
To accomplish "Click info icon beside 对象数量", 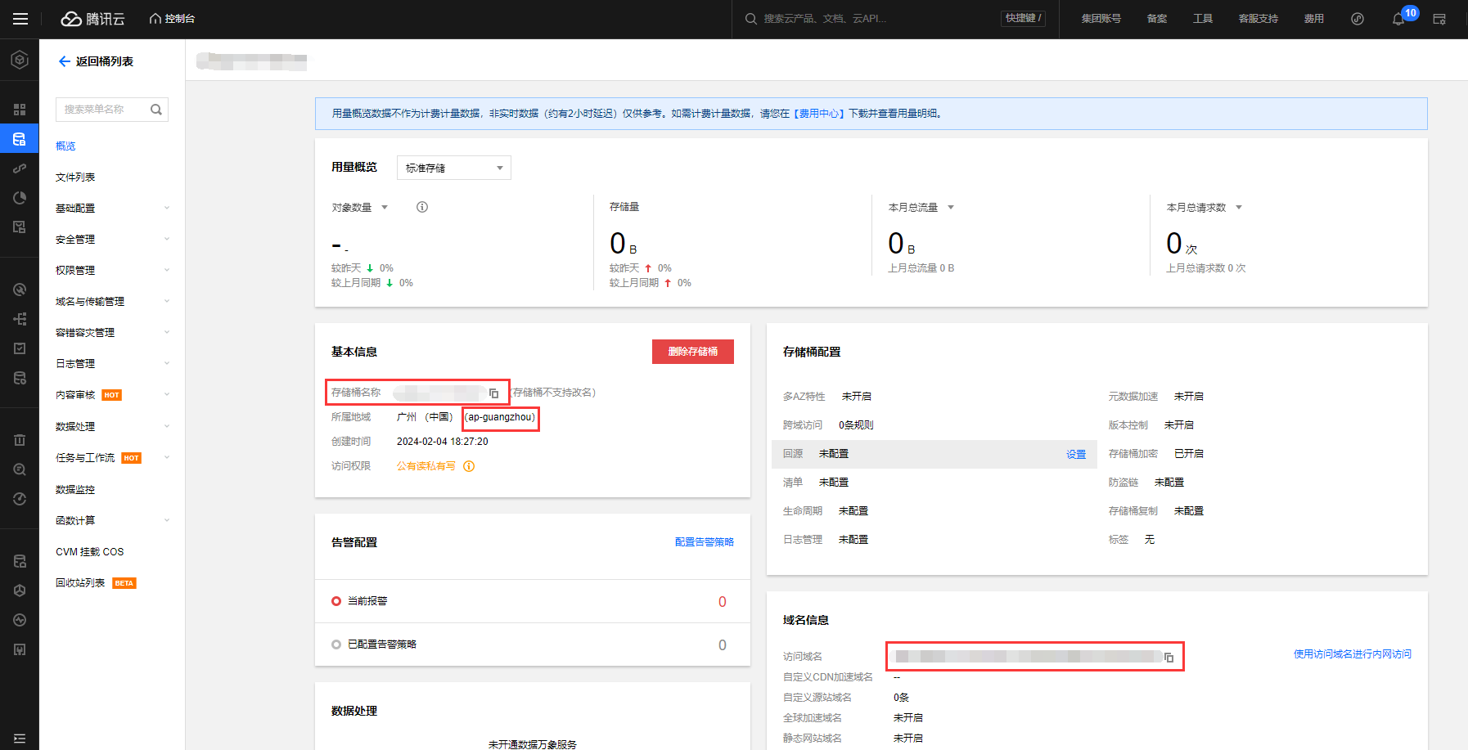I will coord(422,207).
